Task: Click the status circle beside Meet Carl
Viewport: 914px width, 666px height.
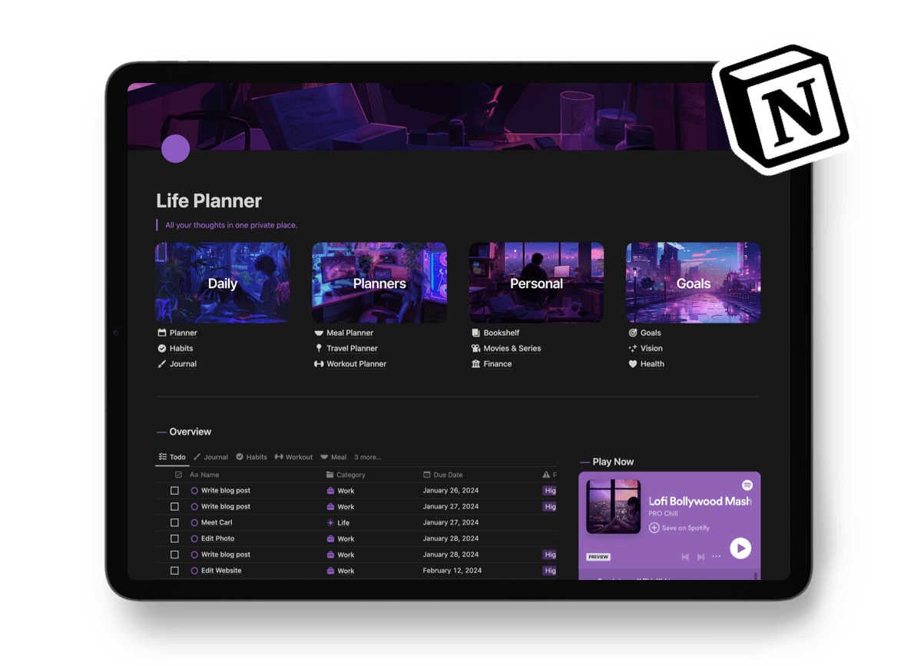Action: click(x=194, y=522)
